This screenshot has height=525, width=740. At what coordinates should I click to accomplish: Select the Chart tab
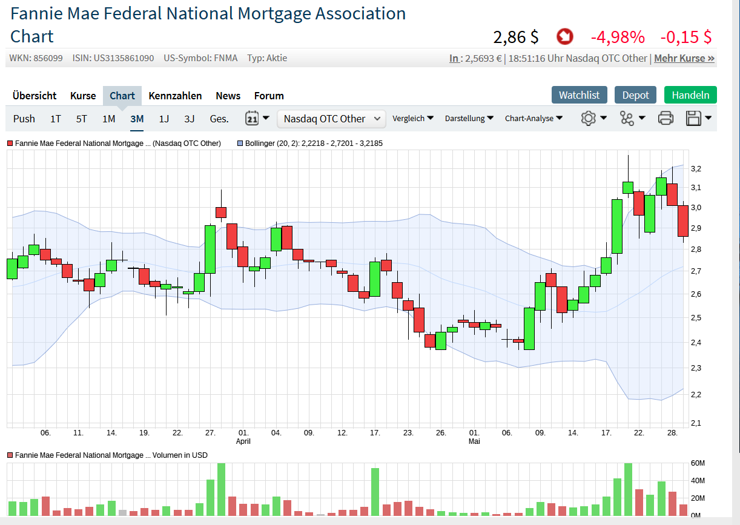point(122,96)
